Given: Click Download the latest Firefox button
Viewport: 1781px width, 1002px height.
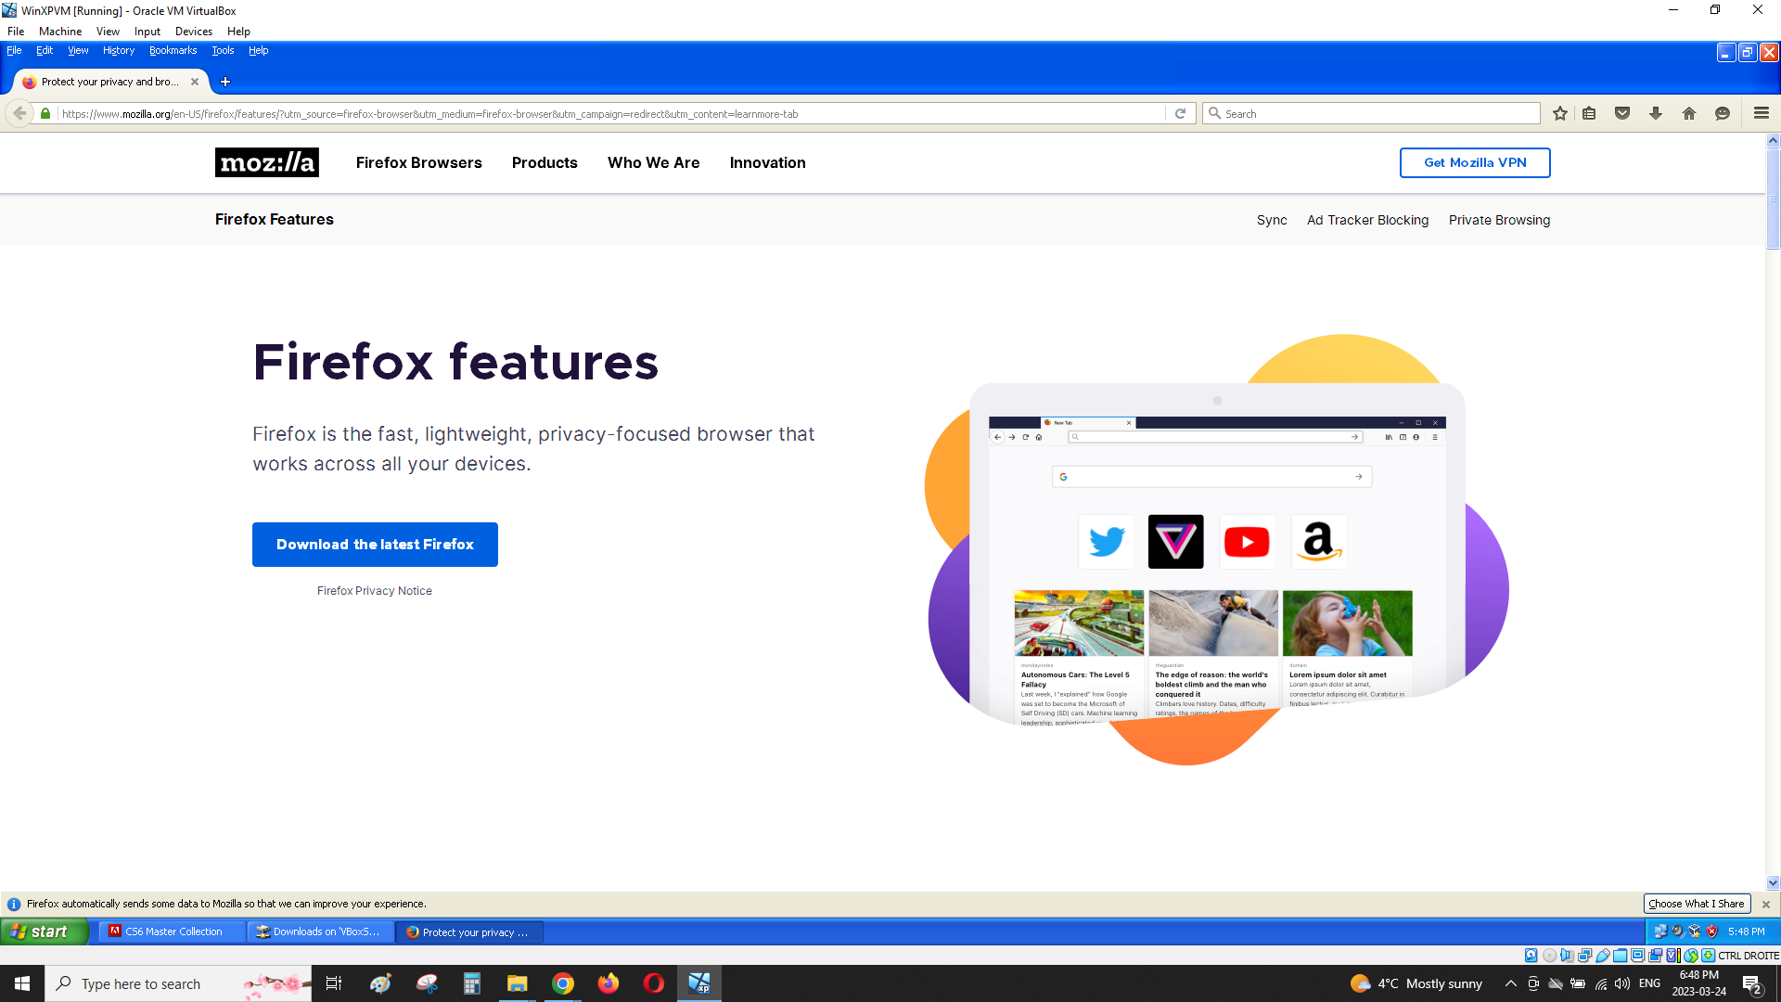Looking at the screenshot, I should click(375, 545).
